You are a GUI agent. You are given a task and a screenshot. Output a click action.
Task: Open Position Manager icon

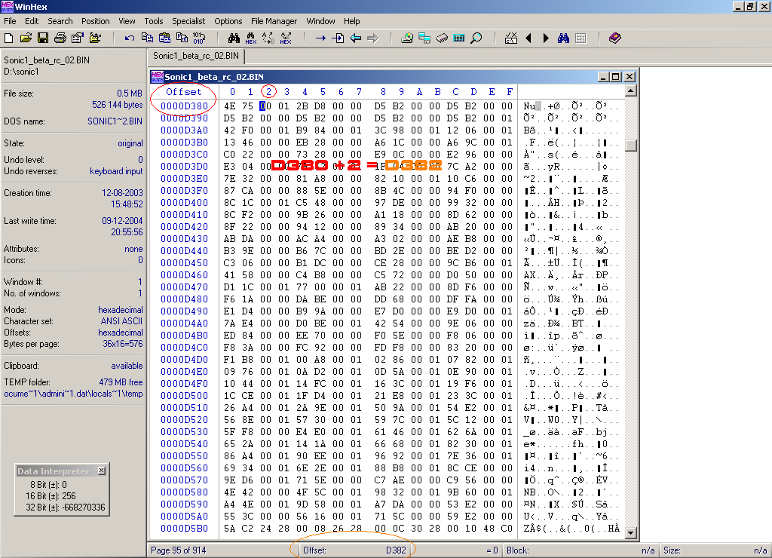[x=511, y=38]
